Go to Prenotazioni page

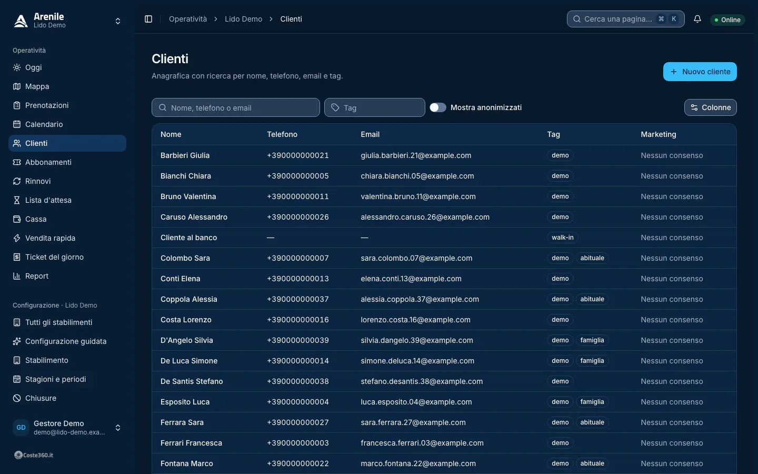tap(67, 105)
